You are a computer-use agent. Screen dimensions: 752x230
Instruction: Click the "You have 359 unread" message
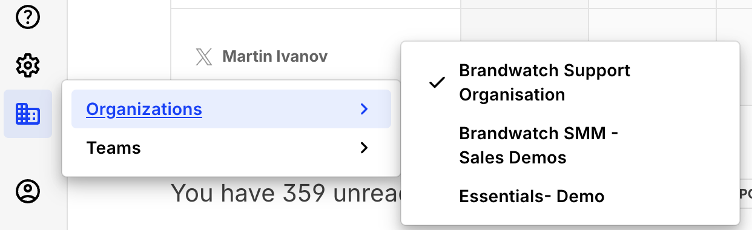[285, 192]
